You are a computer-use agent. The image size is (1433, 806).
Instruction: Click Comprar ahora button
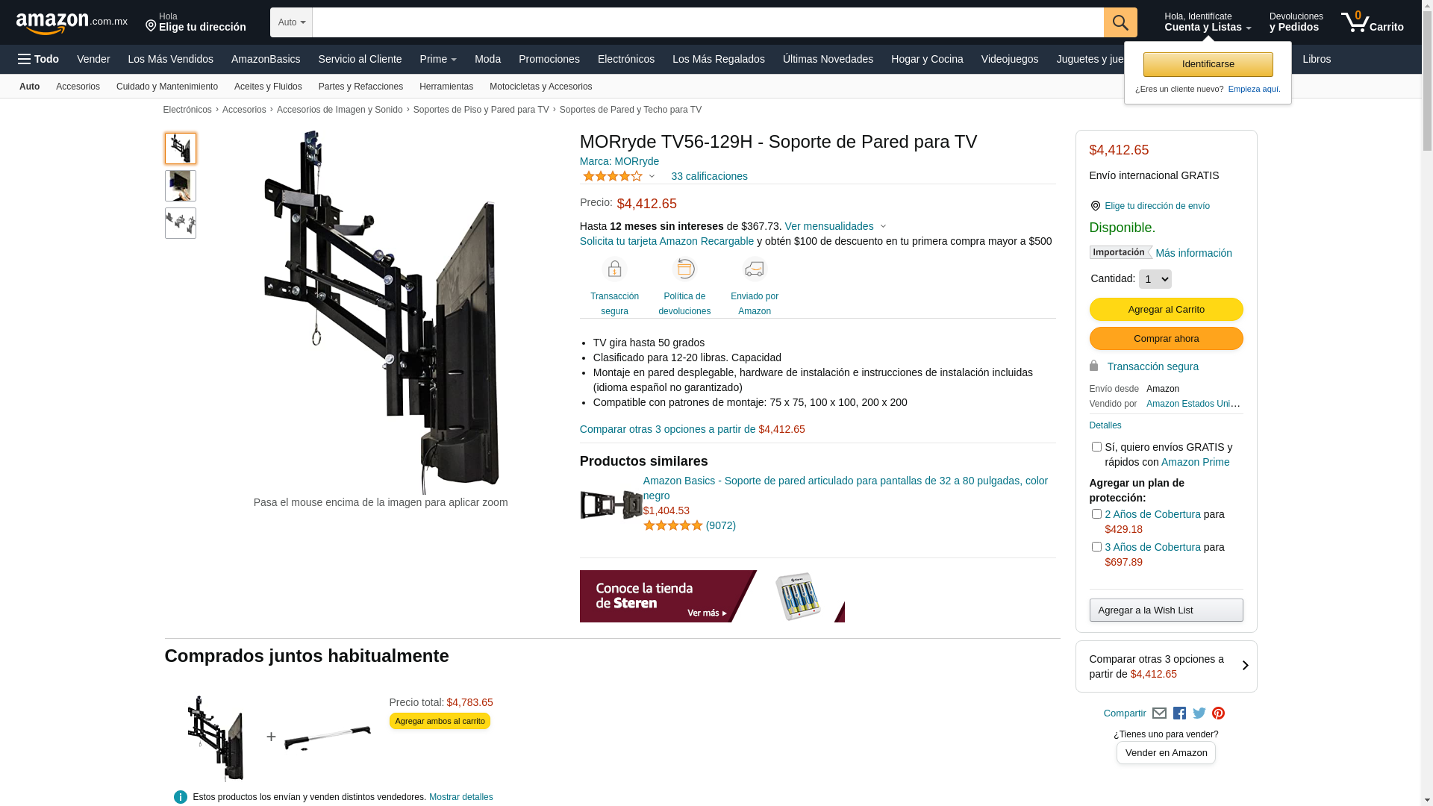[1166, 339]
